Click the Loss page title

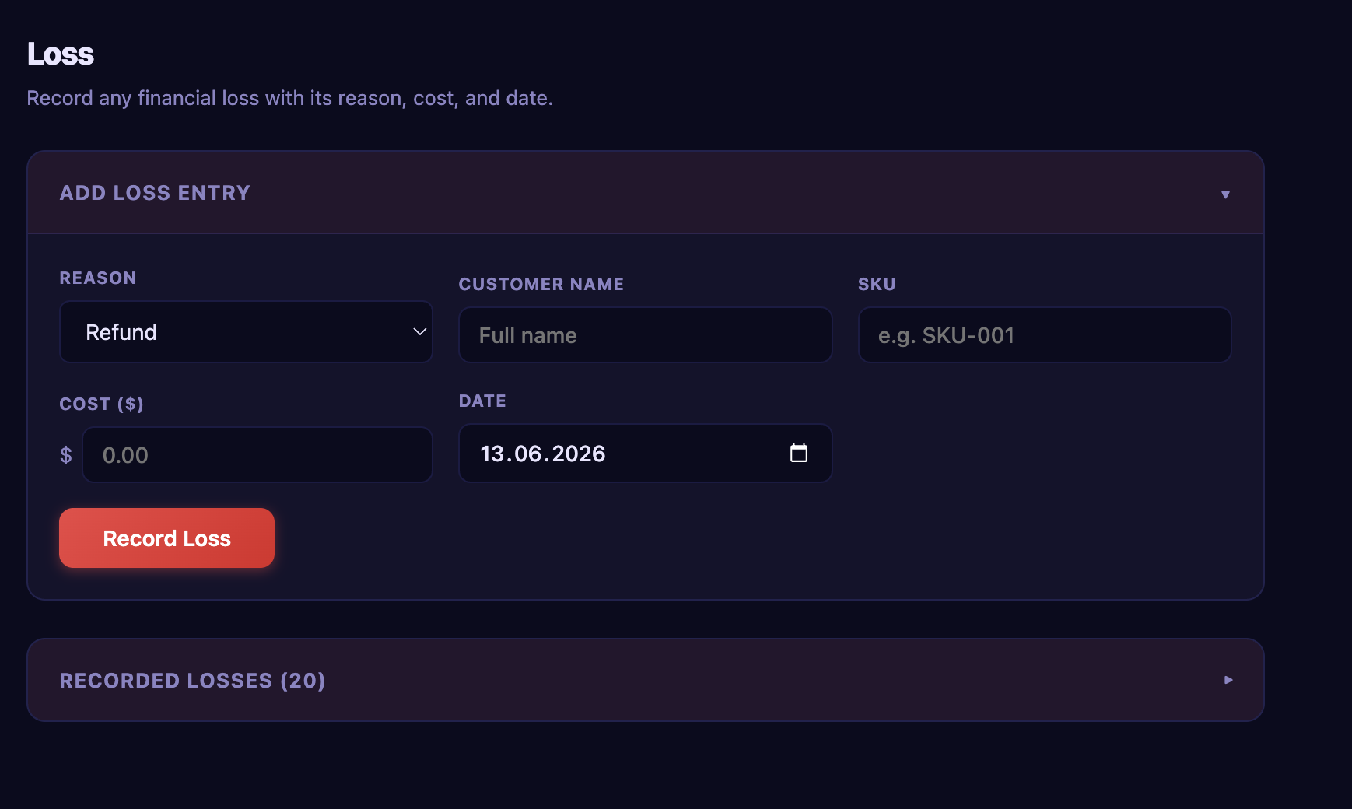[x=61, y=54]
